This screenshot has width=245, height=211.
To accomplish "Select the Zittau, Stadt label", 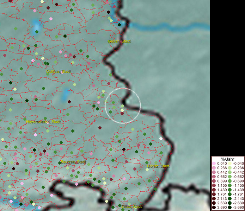I will pos(131,206).
